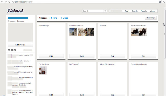Open the third dark thumbnail in About Architecture
Image resolution: width=166 pixels, height=96 pixels.
click(x=90, y=32)
